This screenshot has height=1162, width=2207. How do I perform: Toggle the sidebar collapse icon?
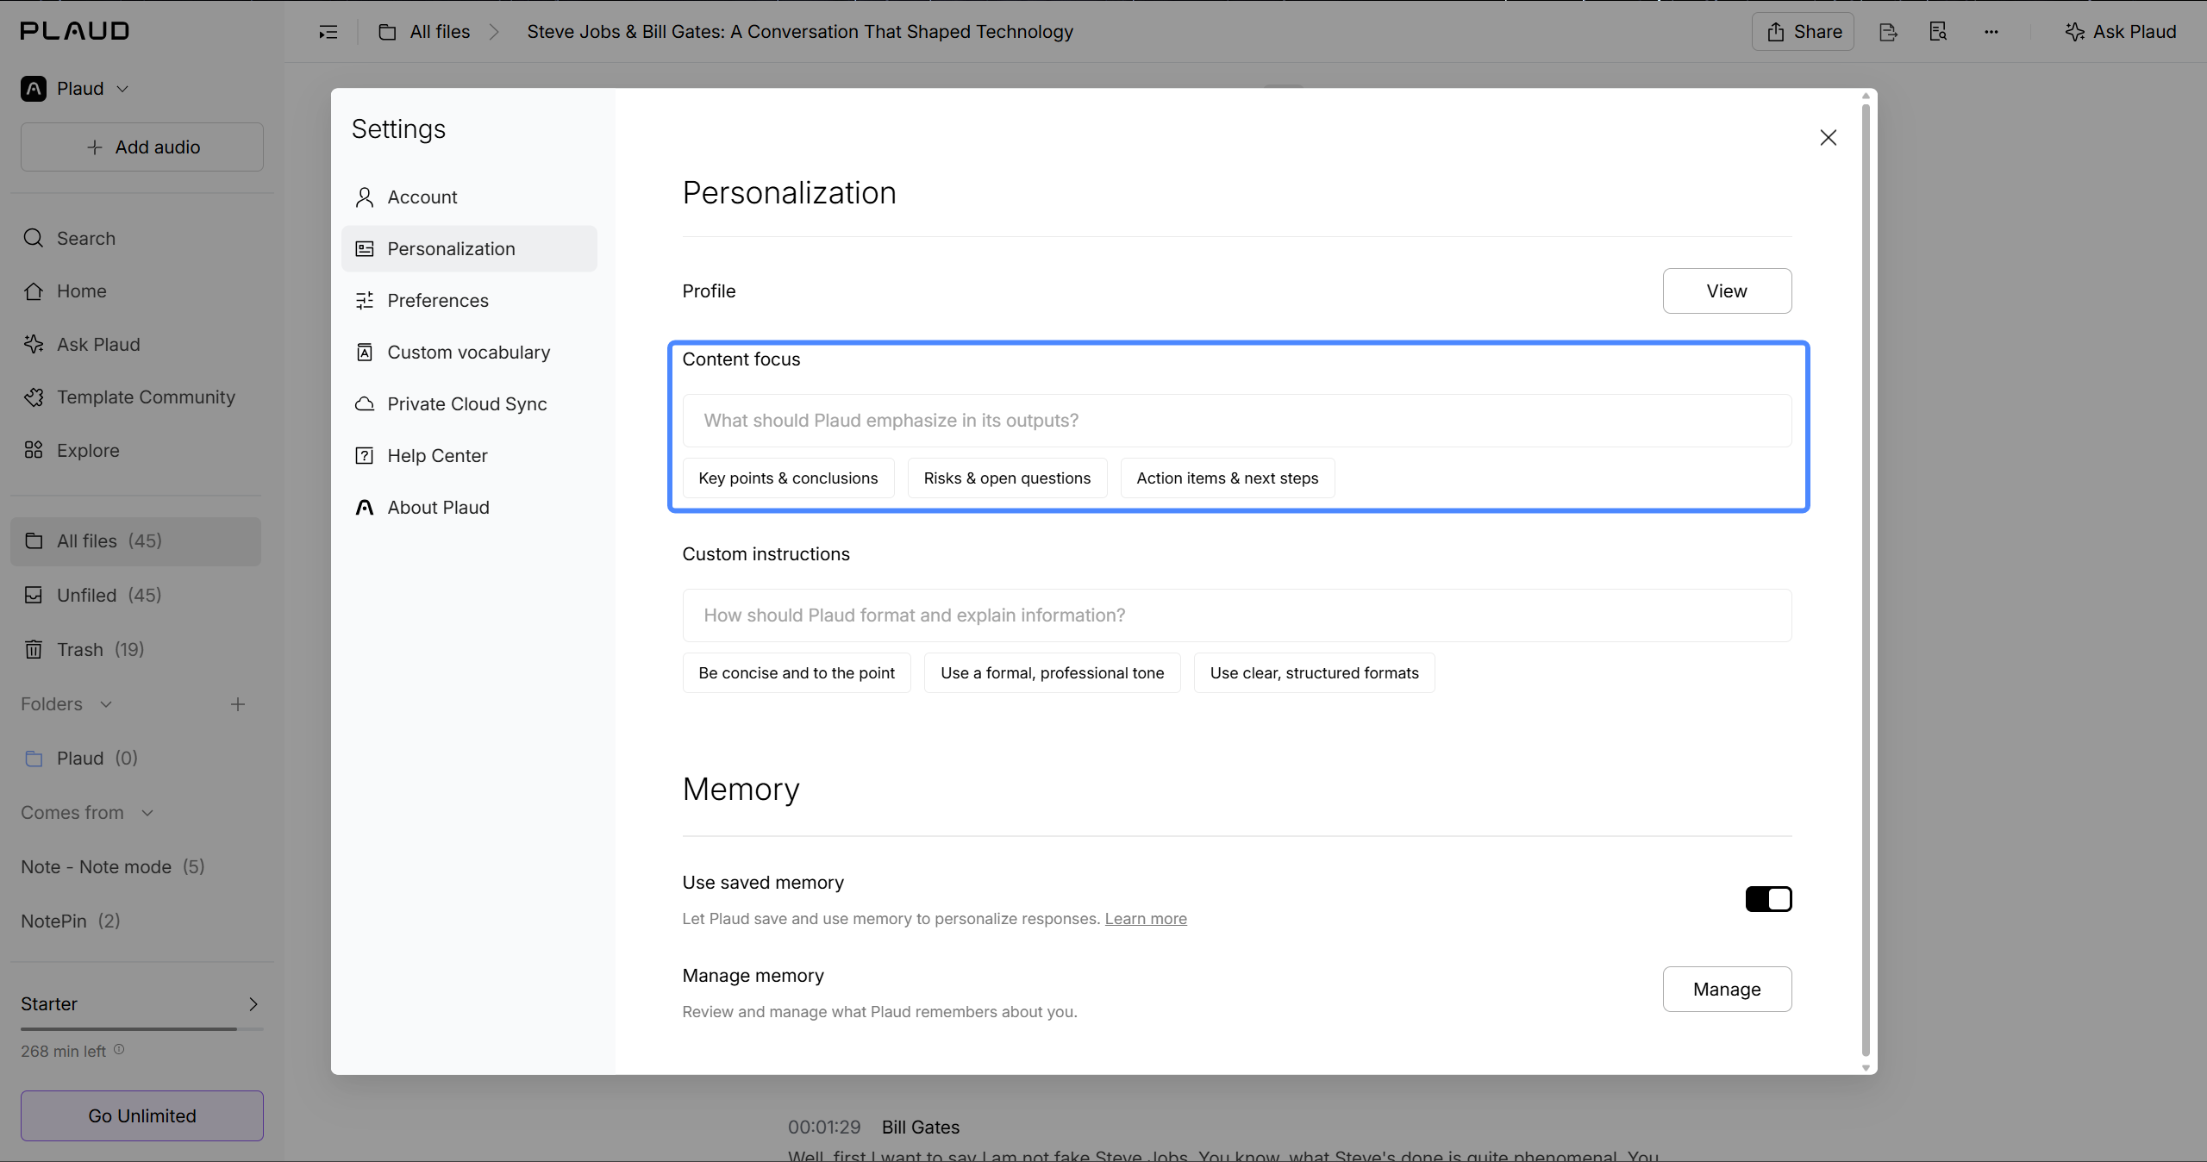tap(328, 32)
